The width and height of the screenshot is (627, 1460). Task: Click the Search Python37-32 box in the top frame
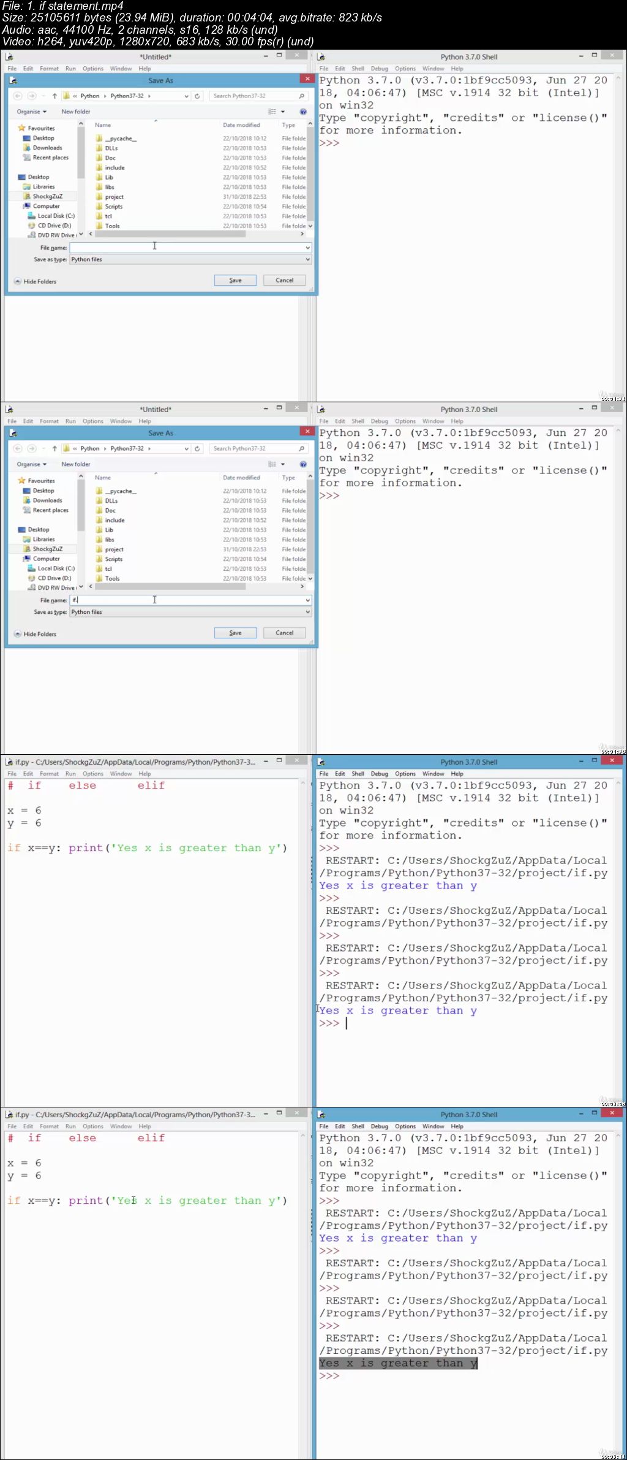[x=258, y=96]
